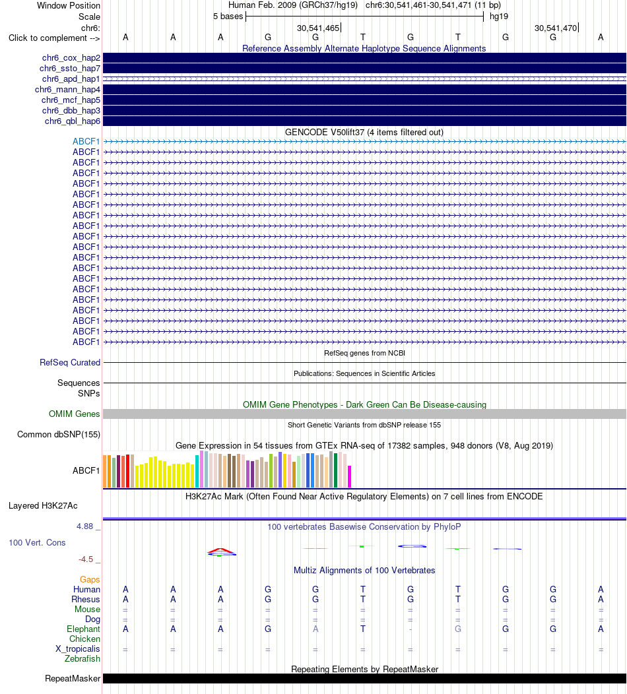Select the chr6_ssto_hap7 track label
Screen dimensions: 627x694
70,69
